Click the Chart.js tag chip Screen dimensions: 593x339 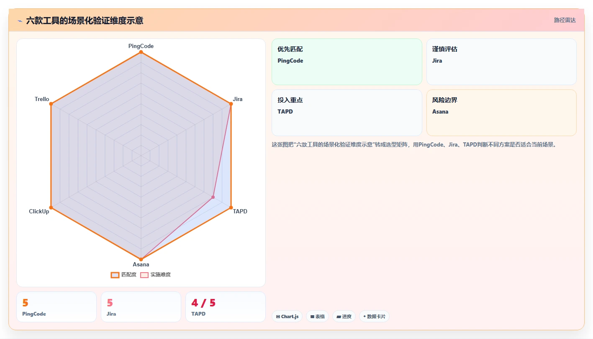point(287,316)
